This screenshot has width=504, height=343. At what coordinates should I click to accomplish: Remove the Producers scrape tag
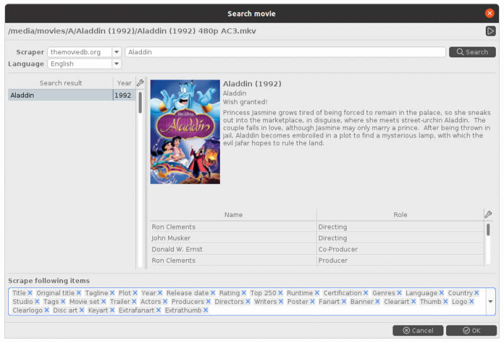pyautogui.click(x=208, y=301)
